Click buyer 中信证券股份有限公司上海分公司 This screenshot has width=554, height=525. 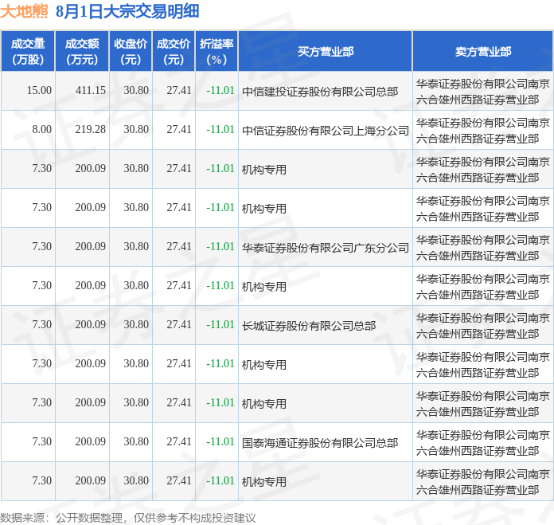(325, 130)
